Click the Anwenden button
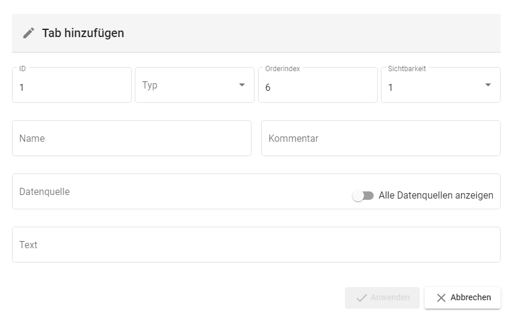The width and height of the screenshot is (512, 317). click(382, 298)
